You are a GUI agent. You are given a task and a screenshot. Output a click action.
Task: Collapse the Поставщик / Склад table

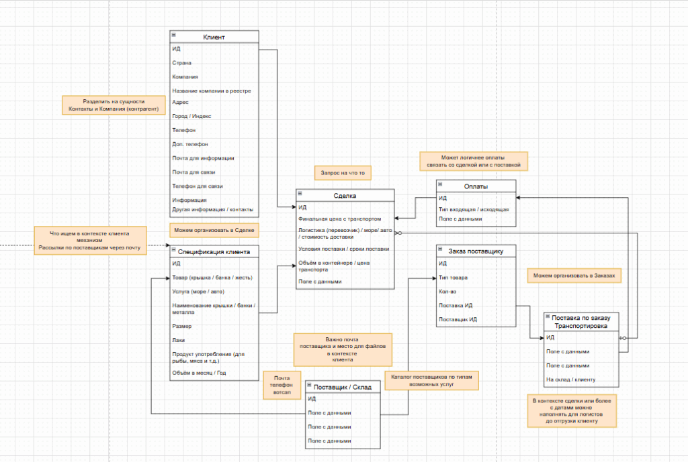pos(310,386)
